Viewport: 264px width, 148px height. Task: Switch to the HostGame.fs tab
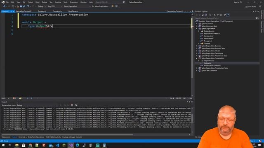point(73,11)
